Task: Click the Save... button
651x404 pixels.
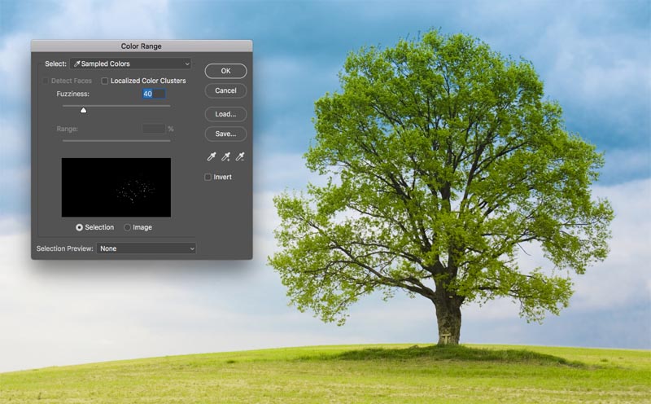Action: (225, 134)
